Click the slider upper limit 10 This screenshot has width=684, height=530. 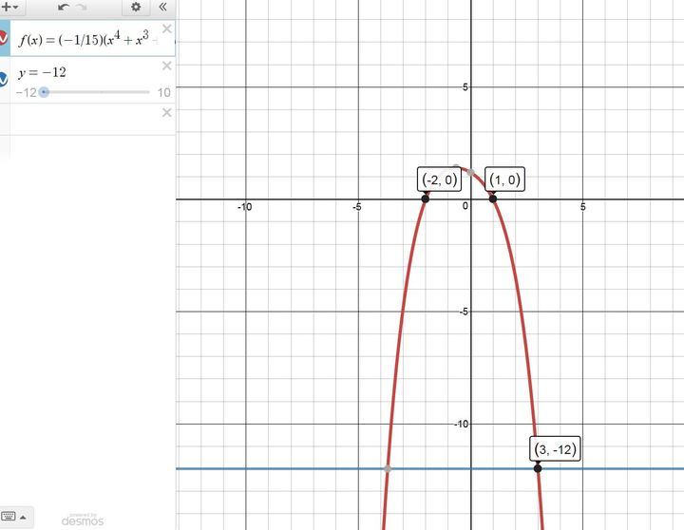click(x=163, y=92)
